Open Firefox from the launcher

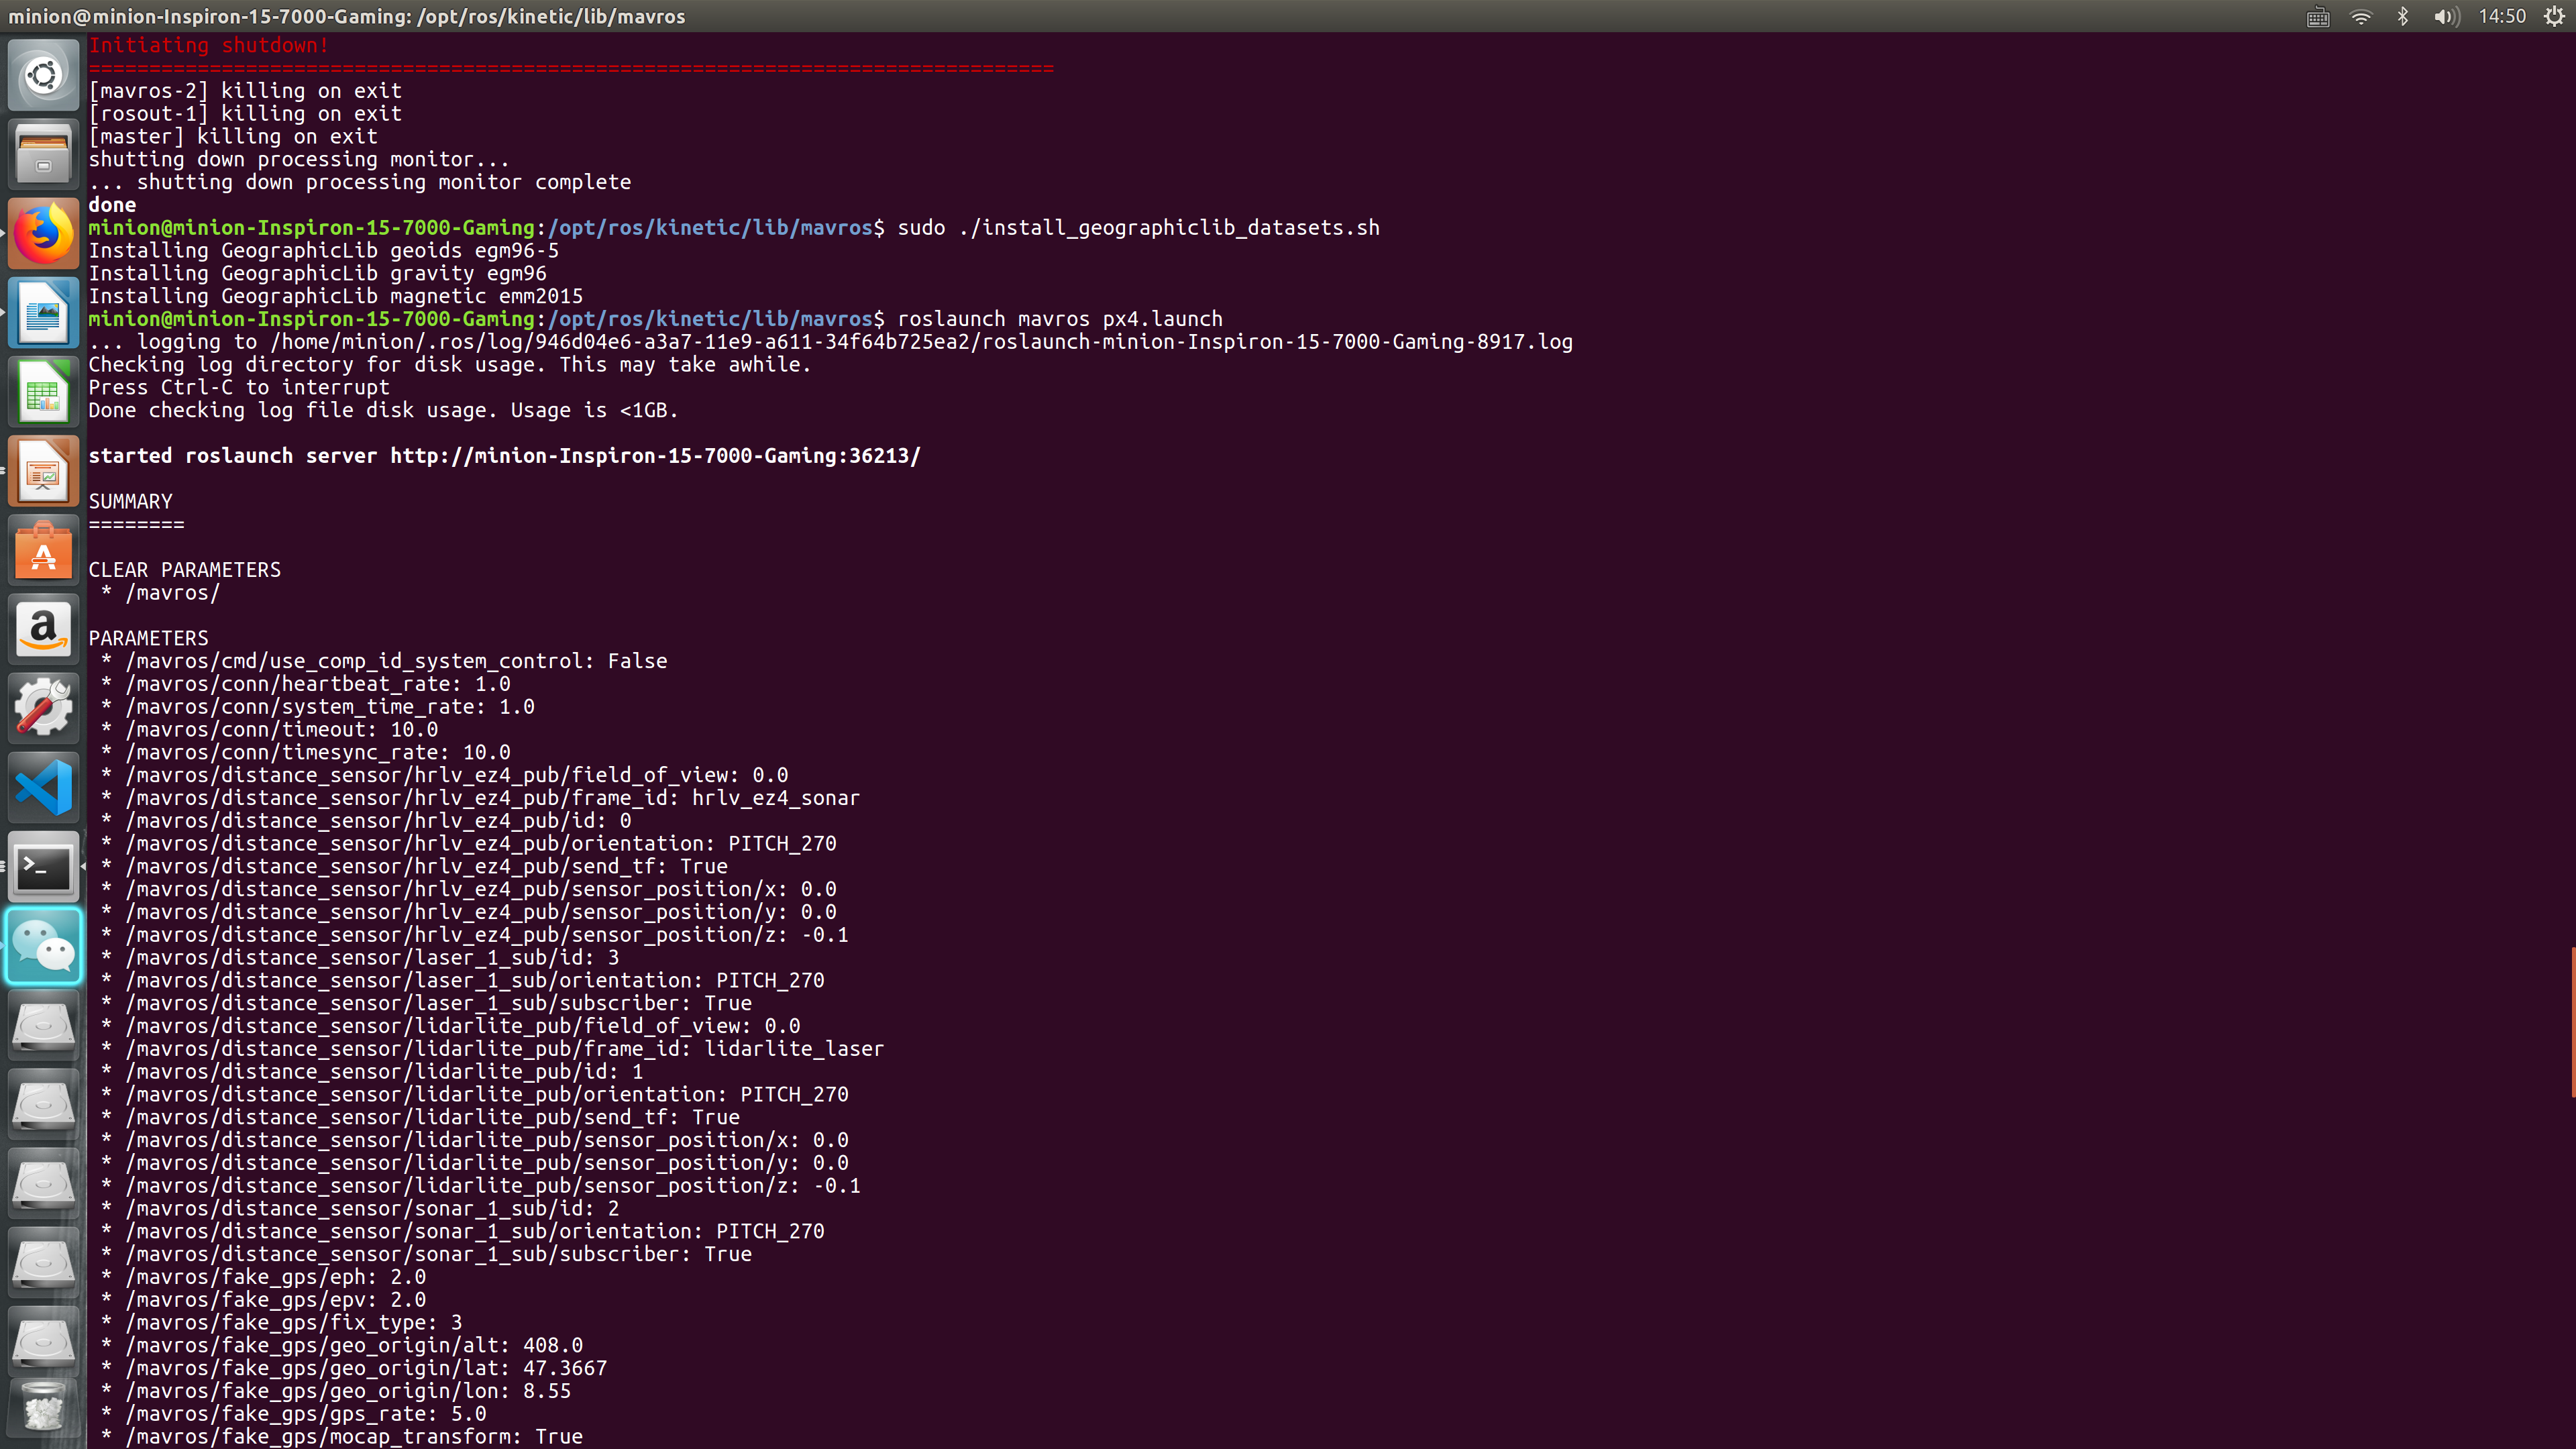[x=43, y=232]
